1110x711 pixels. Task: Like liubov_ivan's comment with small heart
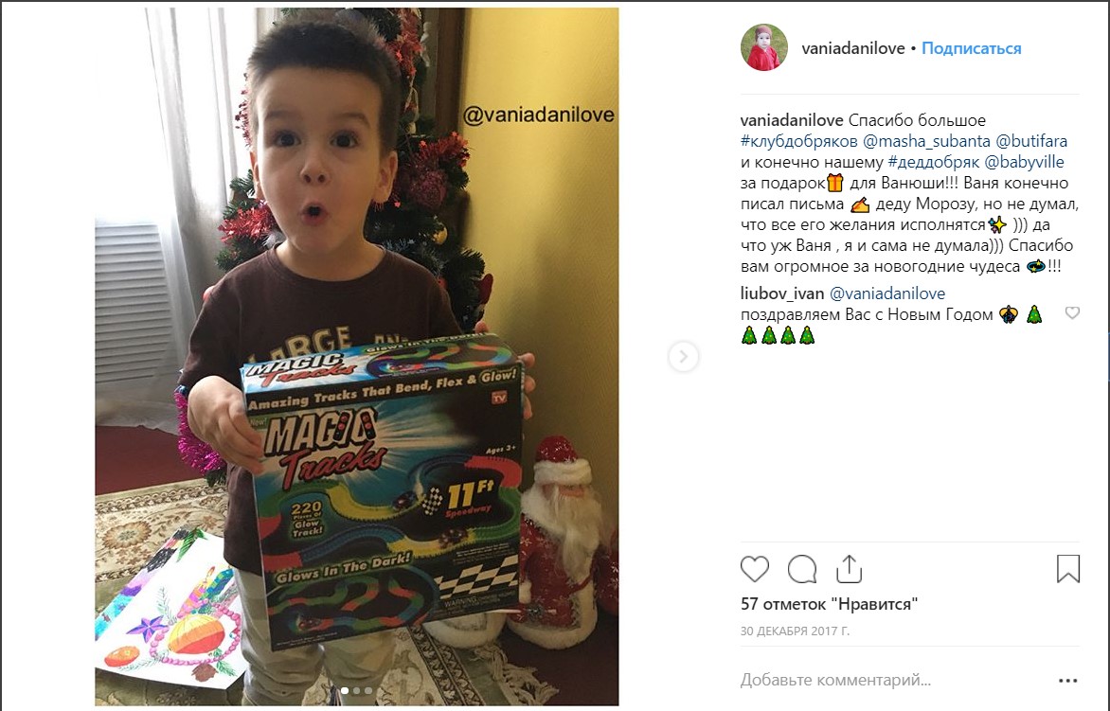point(1072,312)
